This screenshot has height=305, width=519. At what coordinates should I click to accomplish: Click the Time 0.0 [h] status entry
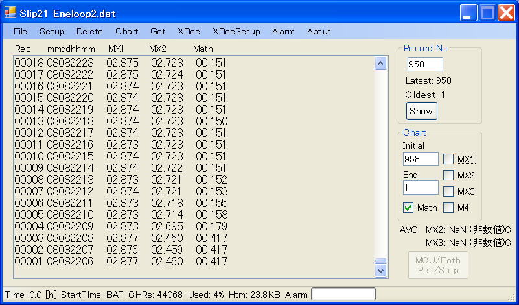click(31, 295)
